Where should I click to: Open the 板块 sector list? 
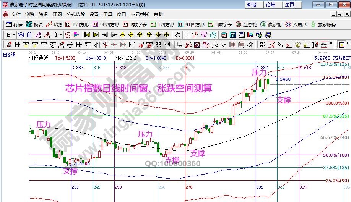pyautogui.click(x=34, y=24)
